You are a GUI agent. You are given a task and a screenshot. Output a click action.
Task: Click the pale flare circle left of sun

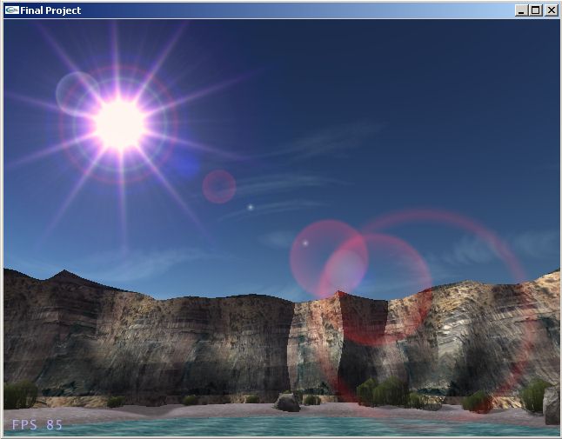click(x=75, y=90)
